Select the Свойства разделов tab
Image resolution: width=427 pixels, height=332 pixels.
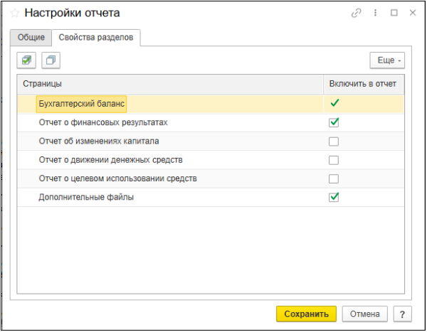[x=96, y=37]
